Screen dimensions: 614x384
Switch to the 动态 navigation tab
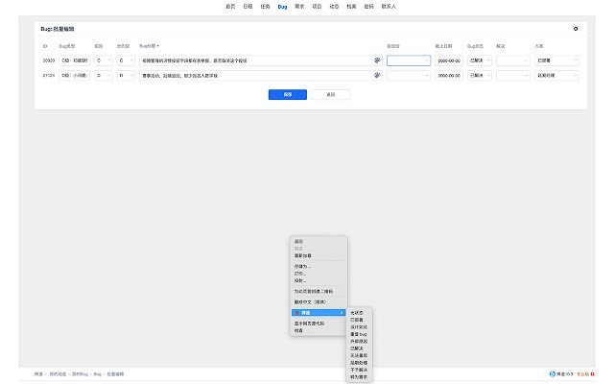(334, 7)
